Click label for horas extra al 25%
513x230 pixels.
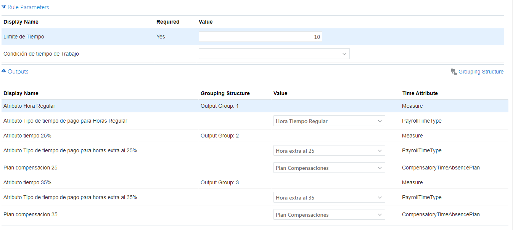[x=70, y=150]
